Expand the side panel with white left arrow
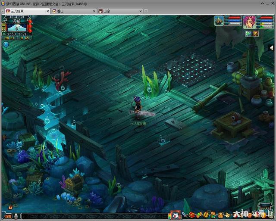276x221 pixels. pos(272,48)
